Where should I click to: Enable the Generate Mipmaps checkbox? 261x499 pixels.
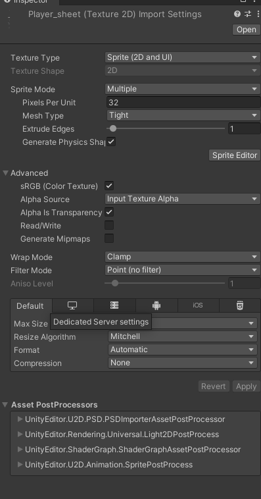tap(109, 238)
